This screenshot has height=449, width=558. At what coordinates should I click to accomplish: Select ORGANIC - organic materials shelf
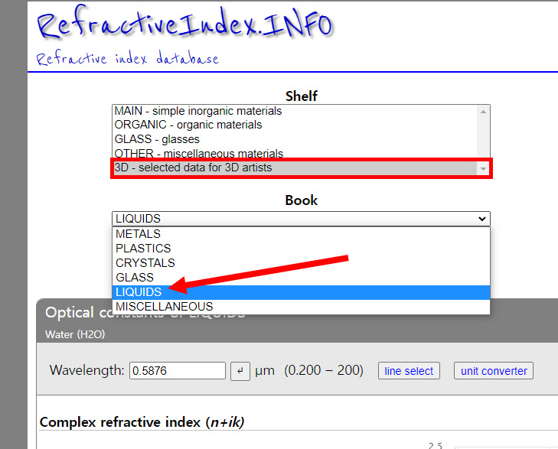coord(295,125)
